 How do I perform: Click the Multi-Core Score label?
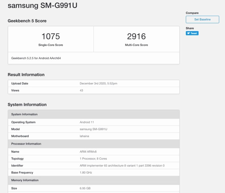[137, 45]
